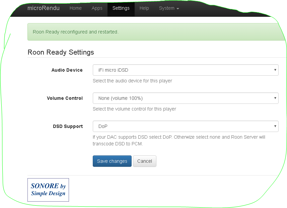287x208 pixels.
Task: Click the Save changes button
Action: click(112, 161)
